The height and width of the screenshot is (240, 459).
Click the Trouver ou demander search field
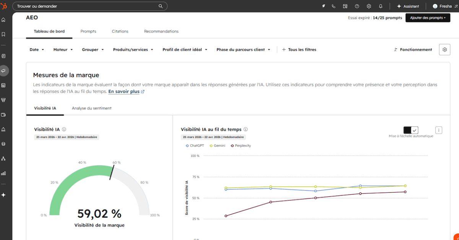pos(90,6)
